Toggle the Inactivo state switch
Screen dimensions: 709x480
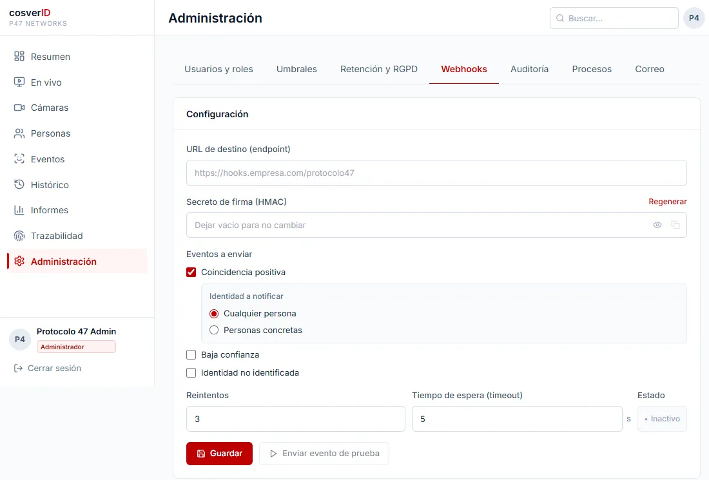pyautogui.click(x=662, y=419)
